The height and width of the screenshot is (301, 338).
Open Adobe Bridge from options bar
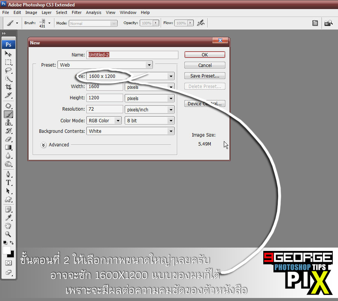[329, 23]
